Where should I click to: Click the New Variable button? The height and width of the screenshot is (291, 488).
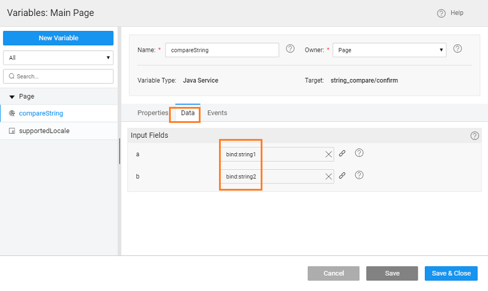coord(58,38)
